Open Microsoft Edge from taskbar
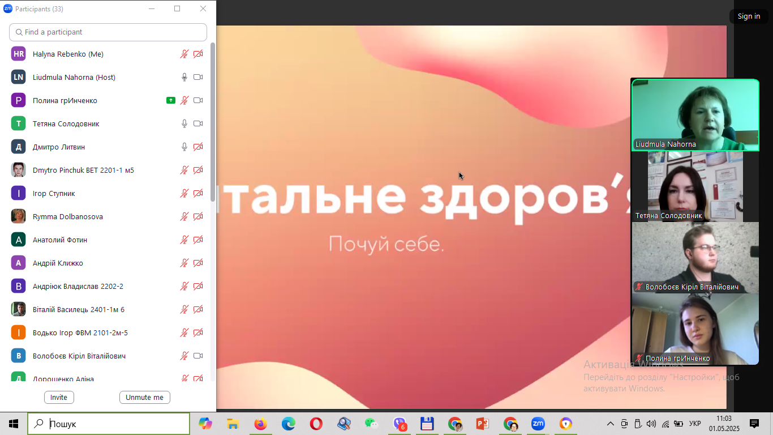 tap(289, 424)
